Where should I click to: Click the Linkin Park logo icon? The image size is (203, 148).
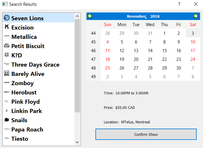tap(7, 111)
